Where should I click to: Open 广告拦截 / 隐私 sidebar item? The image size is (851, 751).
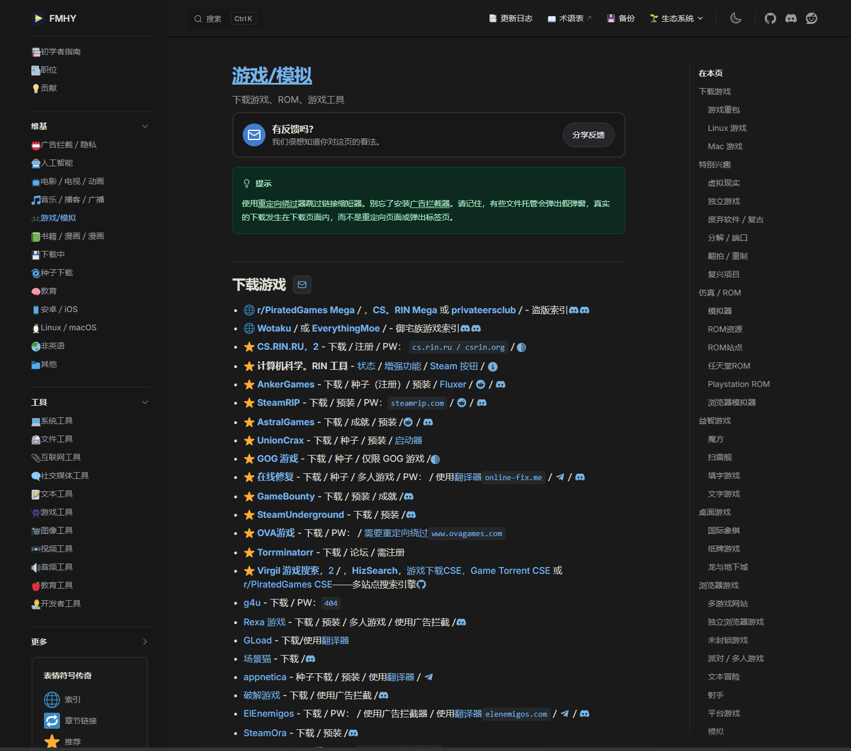click(x=64, y=145)
